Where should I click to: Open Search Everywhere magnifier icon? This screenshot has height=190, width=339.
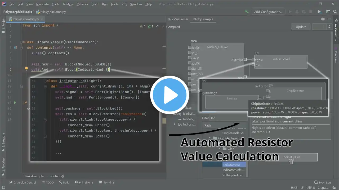coord(334,12)
